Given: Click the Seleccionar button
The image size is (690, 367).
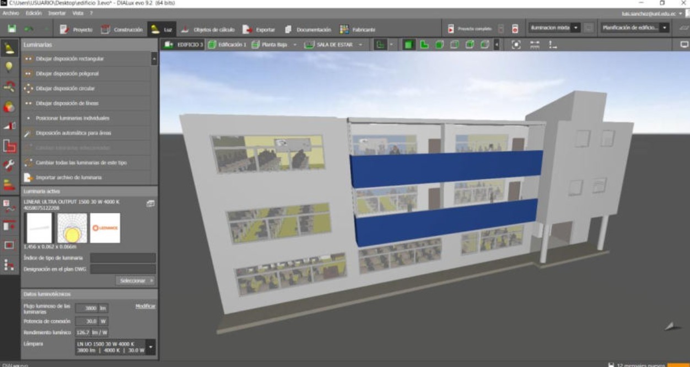Looking at the screenshot, I should point(135,281).
